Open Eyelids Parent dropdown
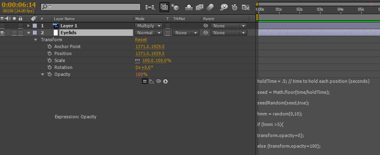 point(229,33)
